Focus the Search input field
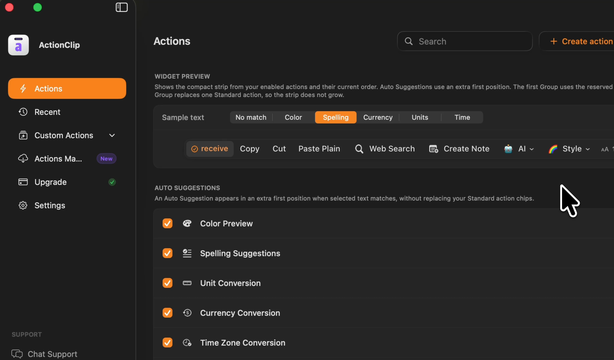 point(465,41)
